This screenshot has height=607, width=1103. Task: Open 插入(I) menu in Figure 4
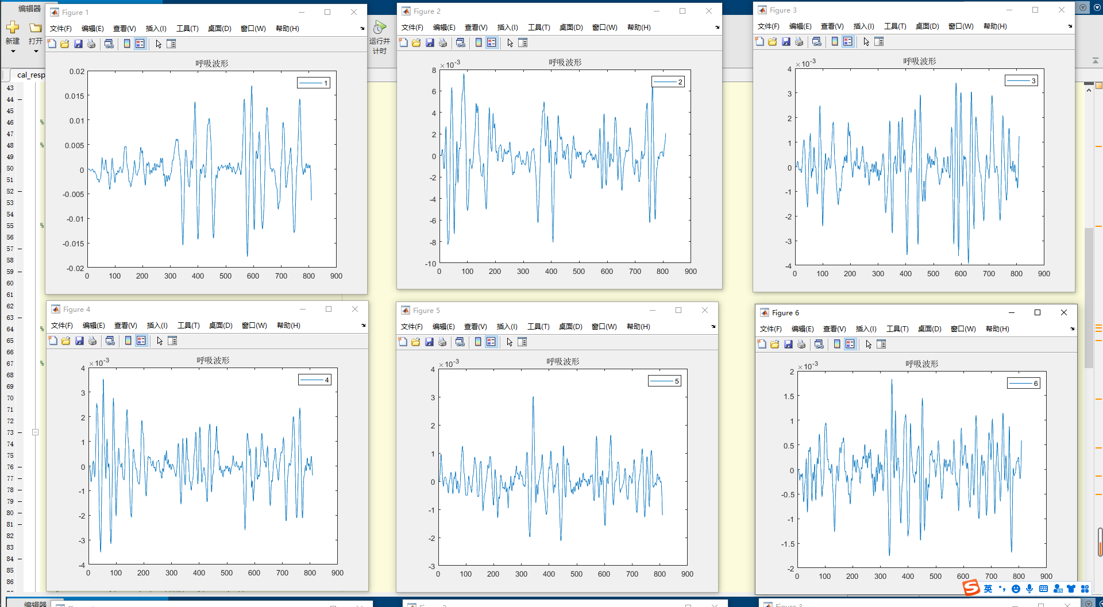157,326
